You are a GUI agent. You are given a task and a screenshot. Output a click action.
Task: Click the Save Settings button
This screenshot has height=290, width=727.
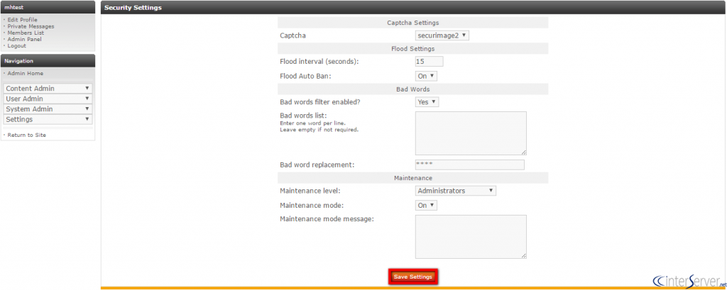[413, 277]
